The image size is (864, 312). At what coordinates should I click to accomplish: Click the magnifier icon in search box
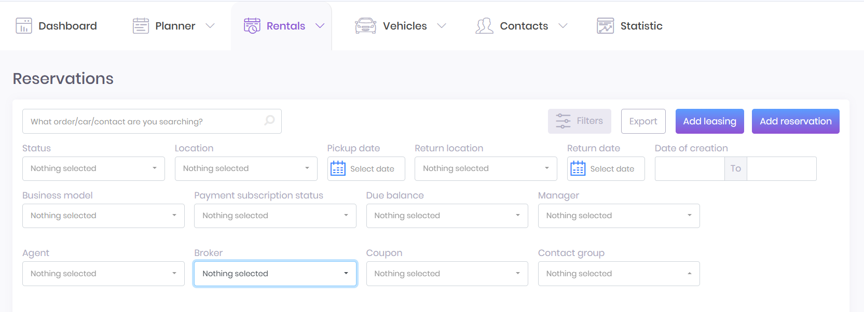coord(269,121)
